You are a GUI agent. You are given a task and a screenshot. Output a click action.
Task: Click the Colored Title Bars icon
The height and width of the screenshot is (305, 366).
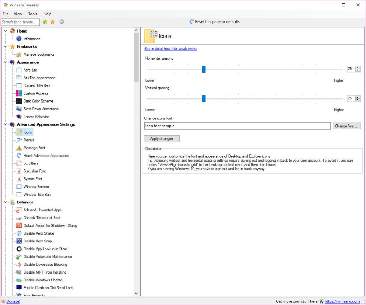tap(19, 85)
